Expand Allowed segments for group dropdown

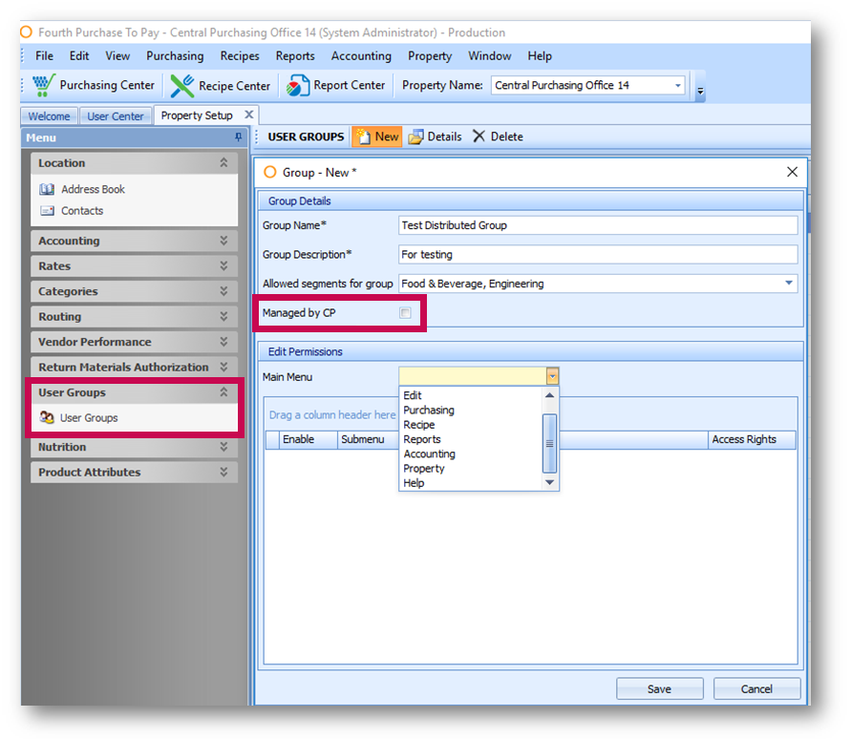789,284
